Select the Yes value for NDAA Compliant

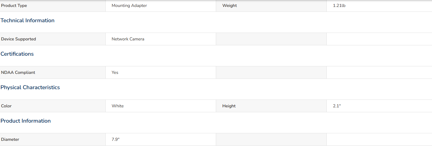[x=115, y=72]
